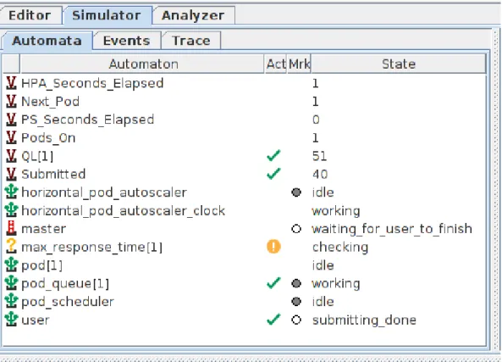Click the plant icon beside user
The image size is (502, 362).
(11, 320)
